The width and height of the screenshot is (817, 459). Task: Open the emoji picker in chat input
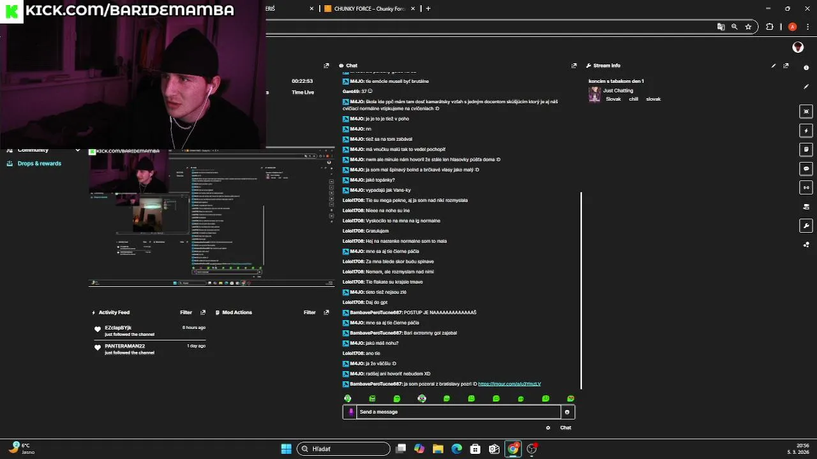pos(567,412)
